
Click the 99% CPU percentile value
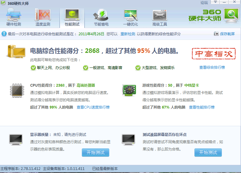(x=53, y=107)
